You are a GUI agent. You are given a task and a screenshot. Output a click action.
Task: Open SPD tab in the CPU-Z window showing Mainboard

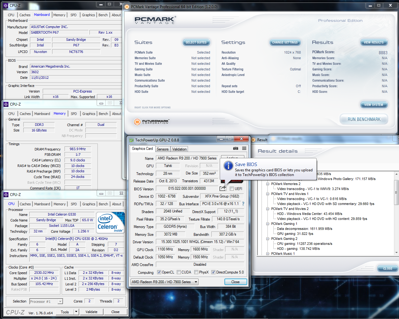pos(73,15)
